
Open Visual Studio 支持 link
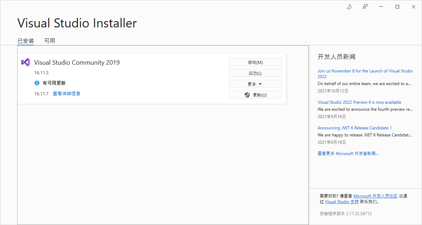[342, 202]
